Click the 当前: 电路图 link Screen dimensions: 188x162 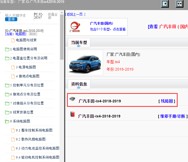click(x=16, y=34)
